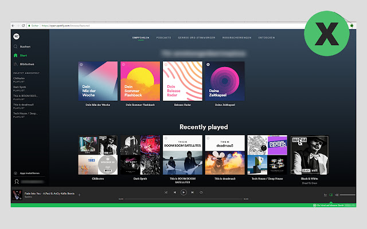The image size is (367, 229).
Task: Open the Entdecken tab
Action: [x=267, y=38]
